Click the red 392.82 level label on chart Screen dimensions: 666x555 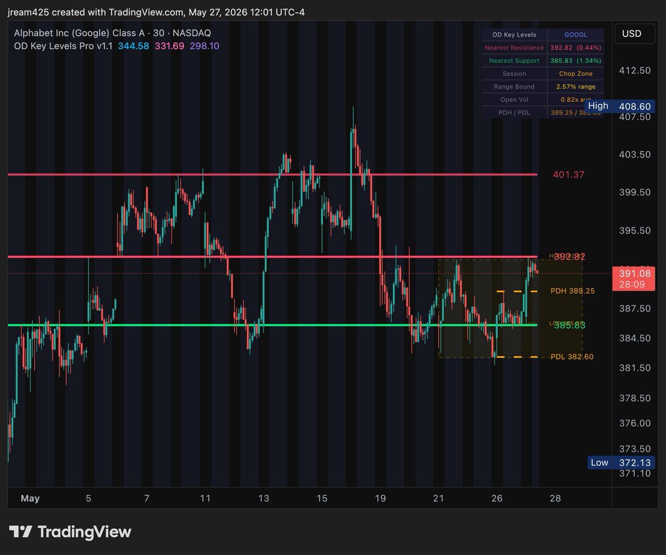click(569, 257)
